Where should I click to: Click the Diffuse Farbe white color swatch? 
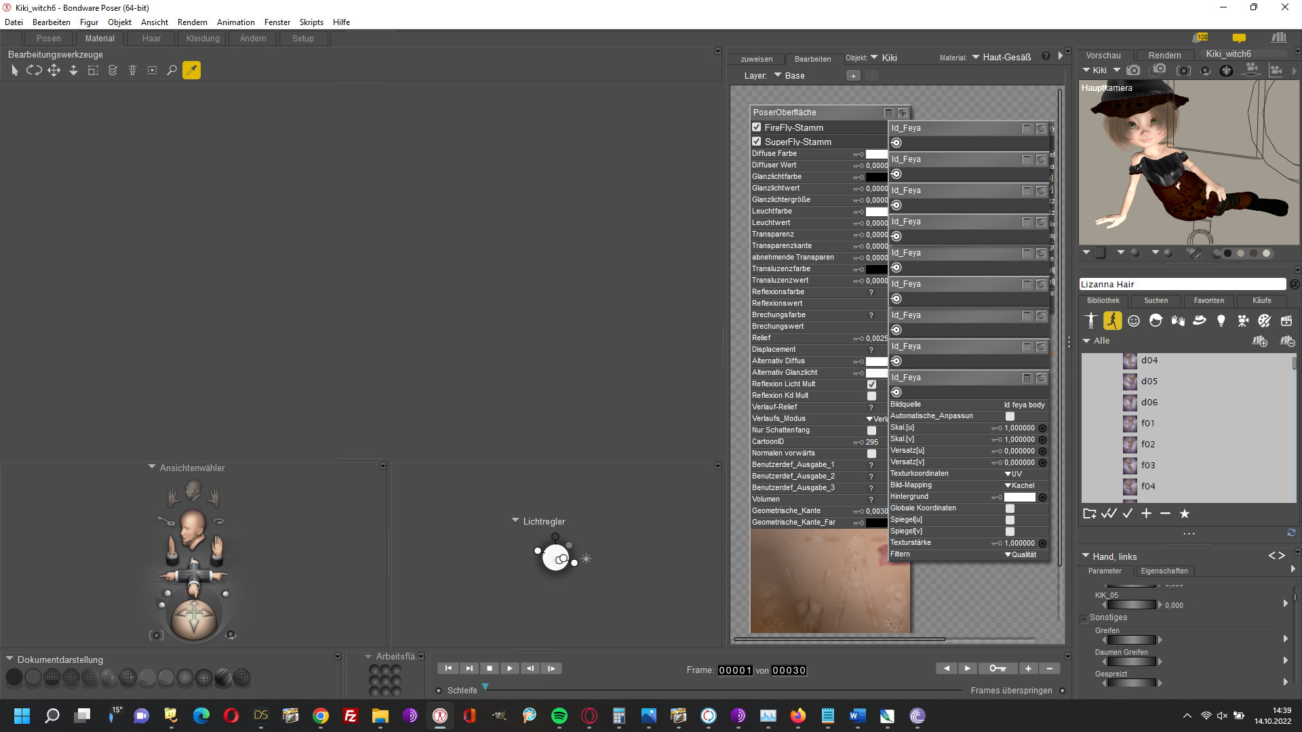click(876, 154)
